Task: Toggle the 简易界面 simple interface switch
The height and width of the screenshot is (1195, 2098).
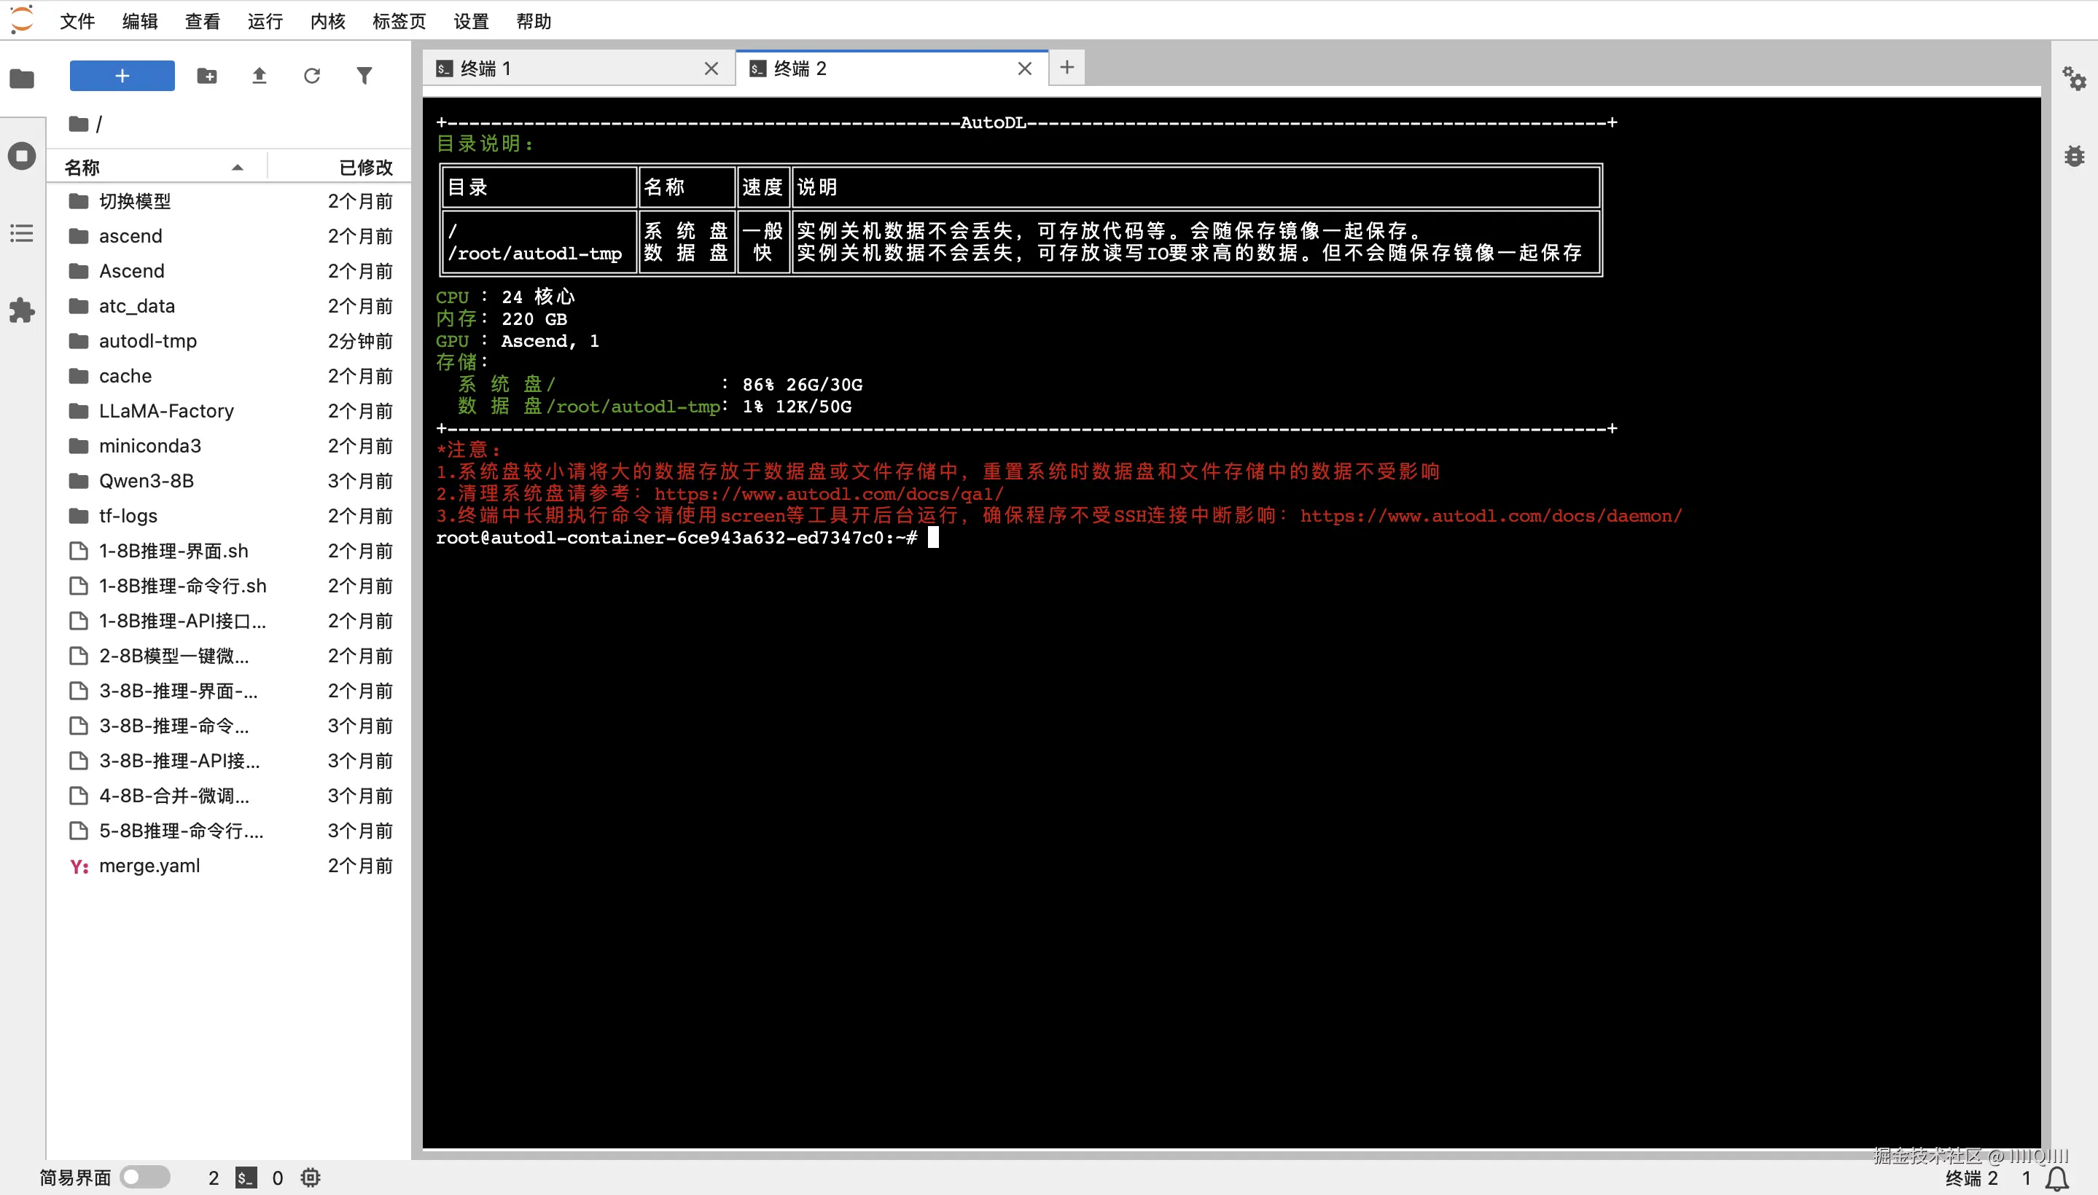Action: (145, 1177)
